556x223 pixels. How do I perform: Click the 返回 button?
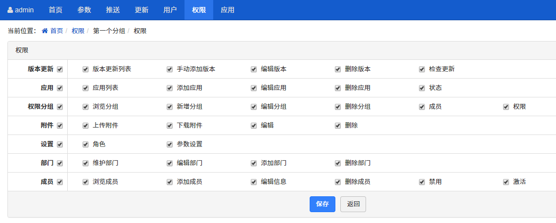[353, 204]
